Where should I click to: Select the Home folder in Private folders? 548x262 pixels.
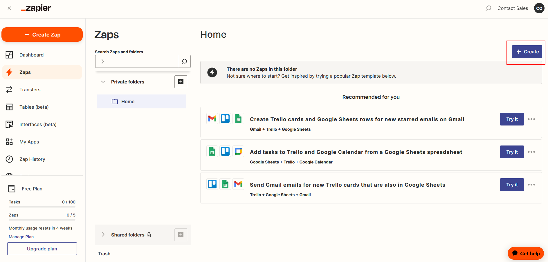pos(128,101)
